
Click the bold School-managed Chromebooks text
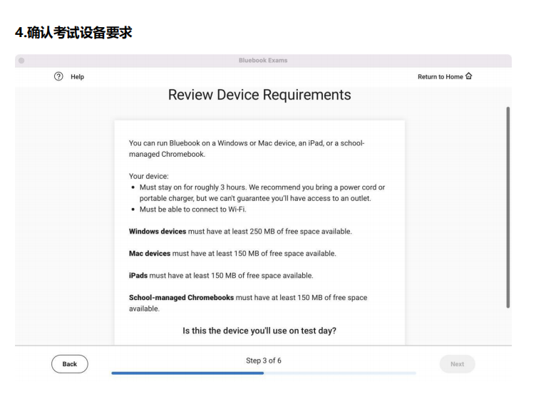pos(181,297)
